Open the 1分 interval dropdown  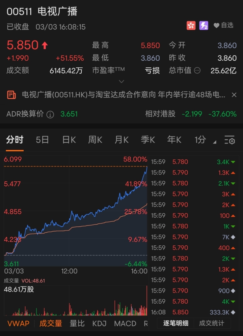pos(204,140)
